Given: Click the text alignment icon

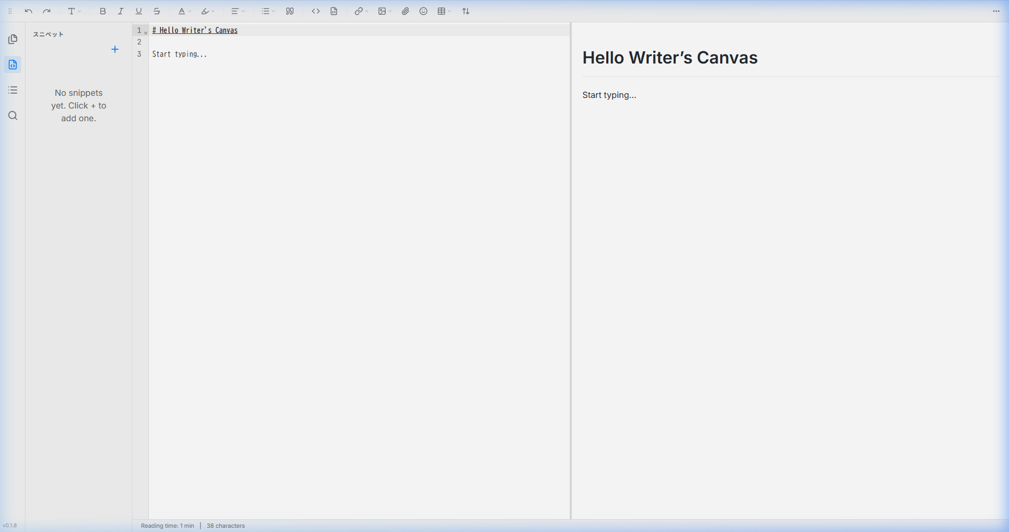Looking at the screenshot, I should tap(235, 11).
